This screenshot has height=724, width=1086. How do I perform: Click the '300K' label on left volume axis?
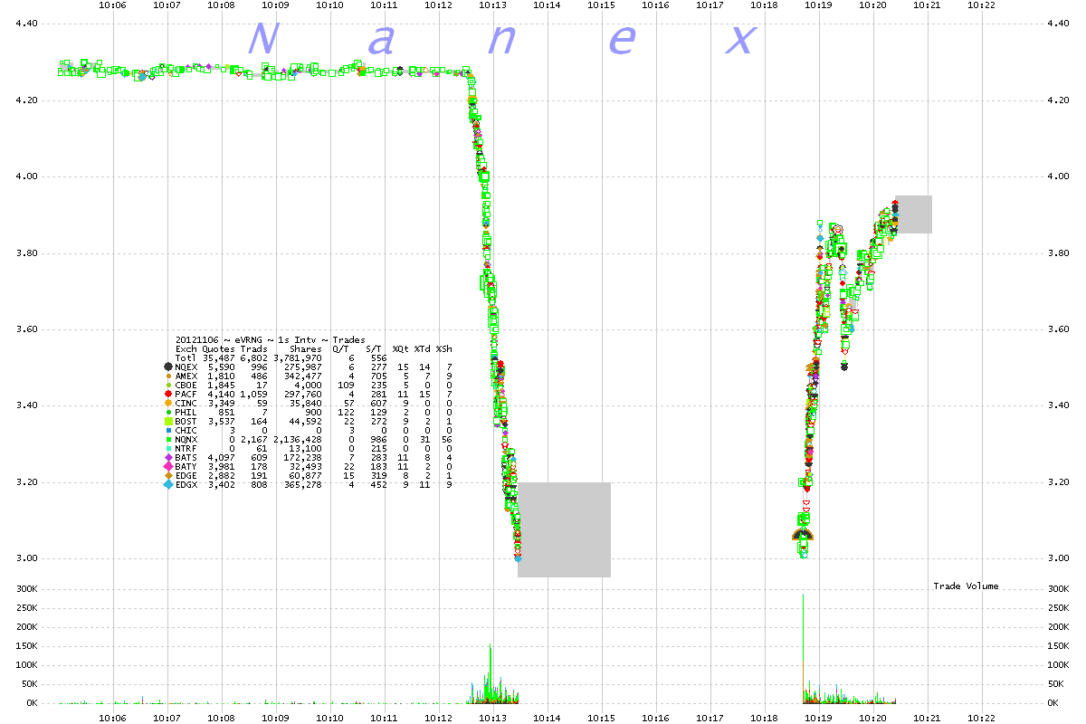[26, 589]
